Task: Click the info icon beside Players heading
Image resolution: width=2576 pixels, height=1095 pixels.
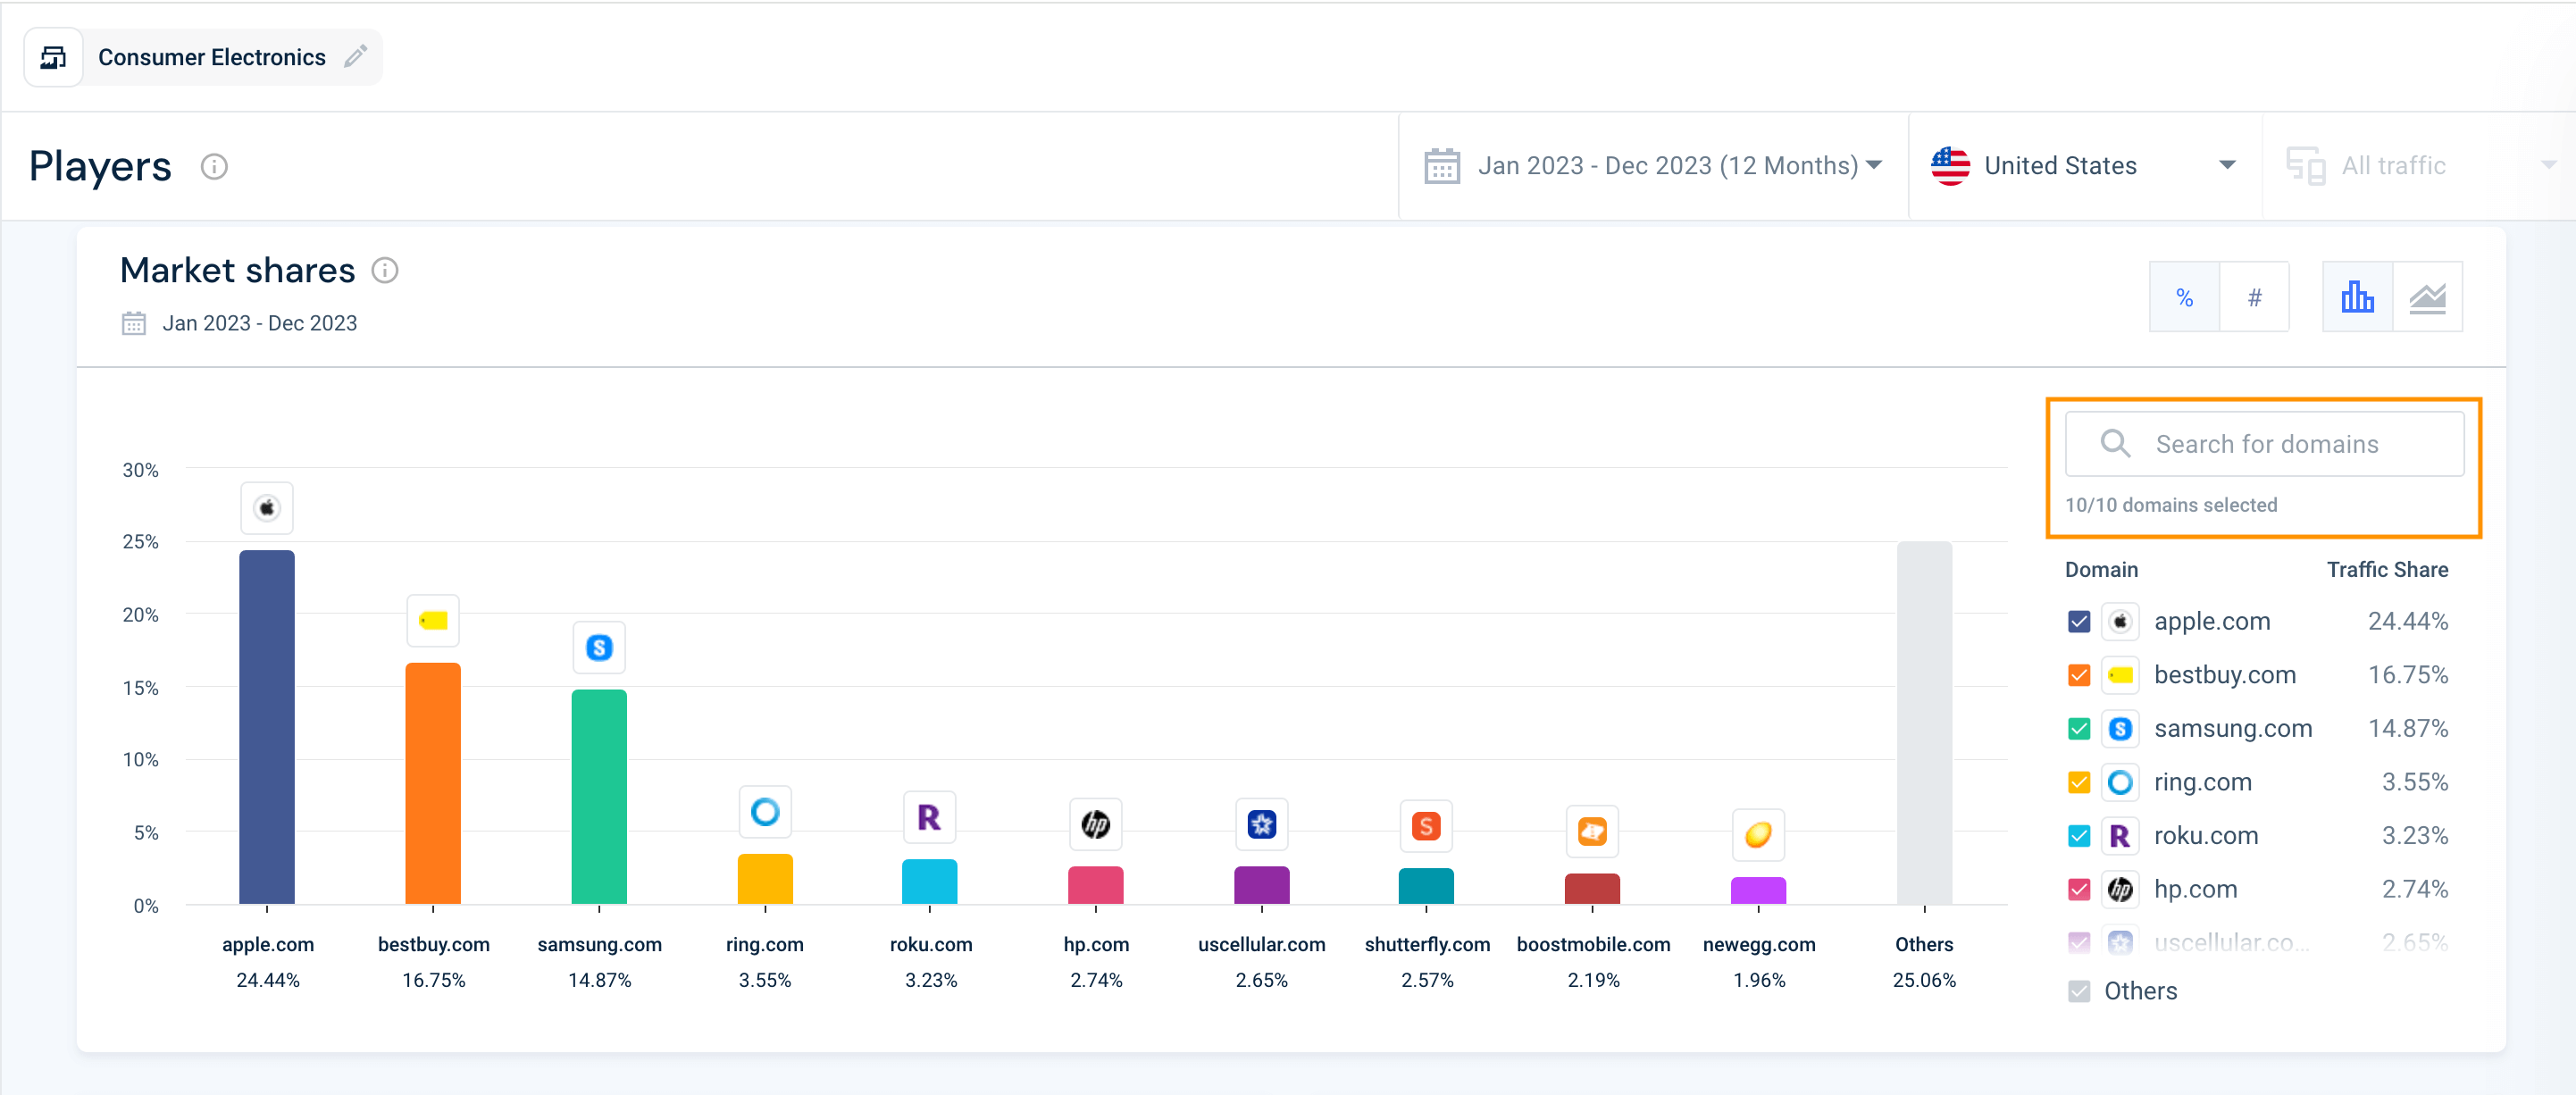Action: [215, 166]
